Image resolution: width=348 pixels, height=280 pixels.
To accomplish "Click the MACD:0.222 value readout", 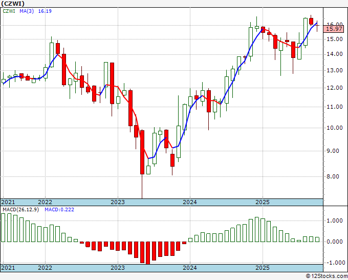I will 59,210.
